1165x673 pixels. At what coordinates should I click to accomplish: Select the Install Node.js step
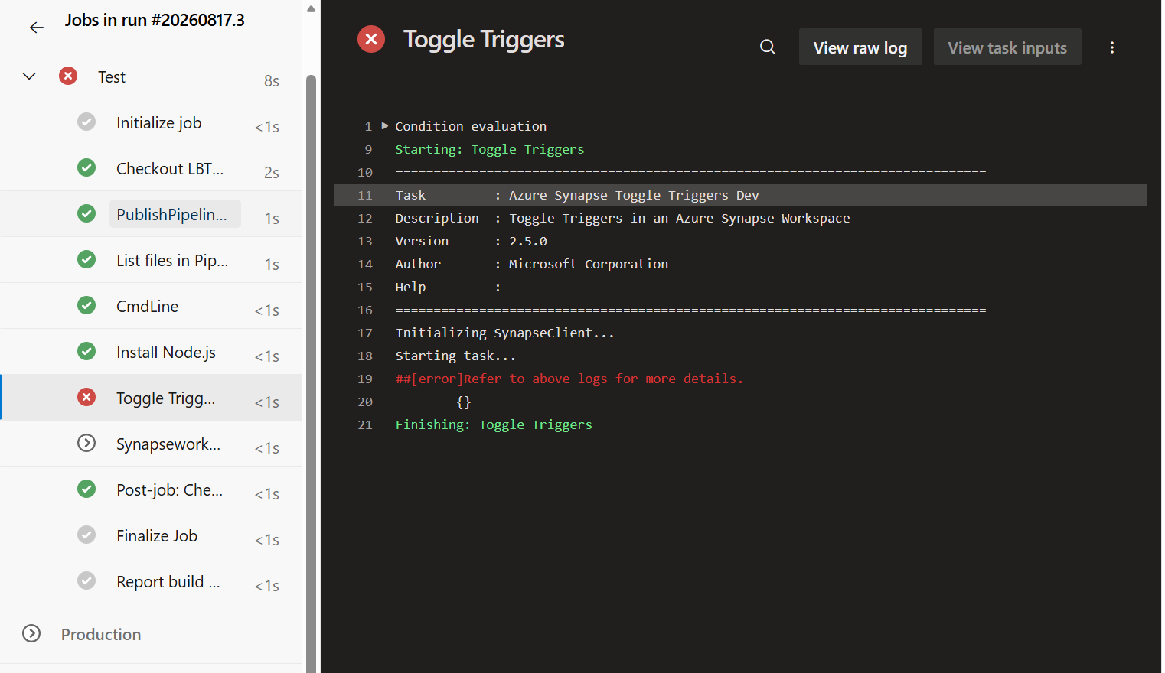coord(152,352)
